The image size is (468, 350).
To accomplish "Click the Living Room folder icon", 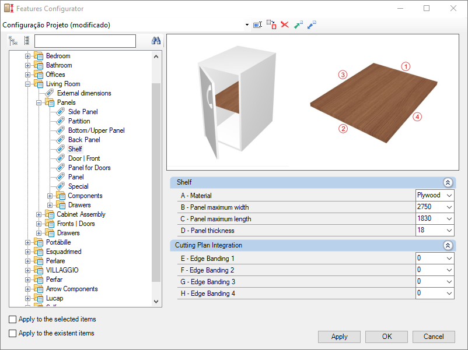I will pos(39,84).
